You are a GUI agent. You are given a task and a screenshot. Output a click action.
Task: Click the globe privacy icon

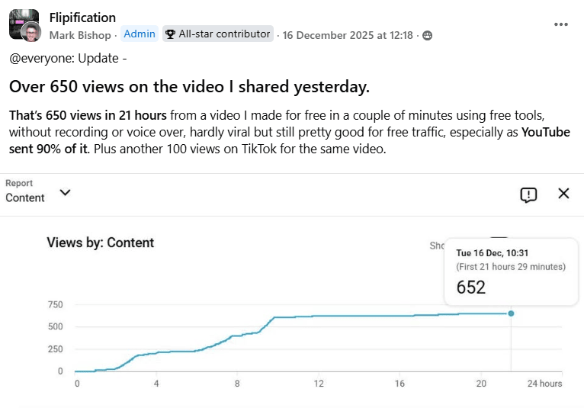tap(427, 35)
